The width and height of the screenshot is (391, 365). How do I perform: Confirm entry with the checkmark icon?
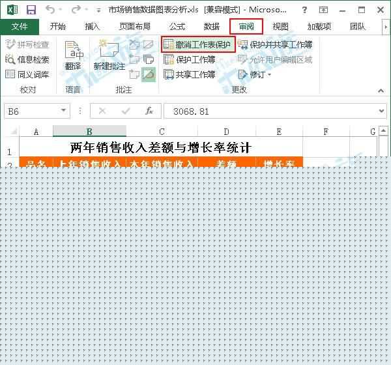click(x=126, y=111)
